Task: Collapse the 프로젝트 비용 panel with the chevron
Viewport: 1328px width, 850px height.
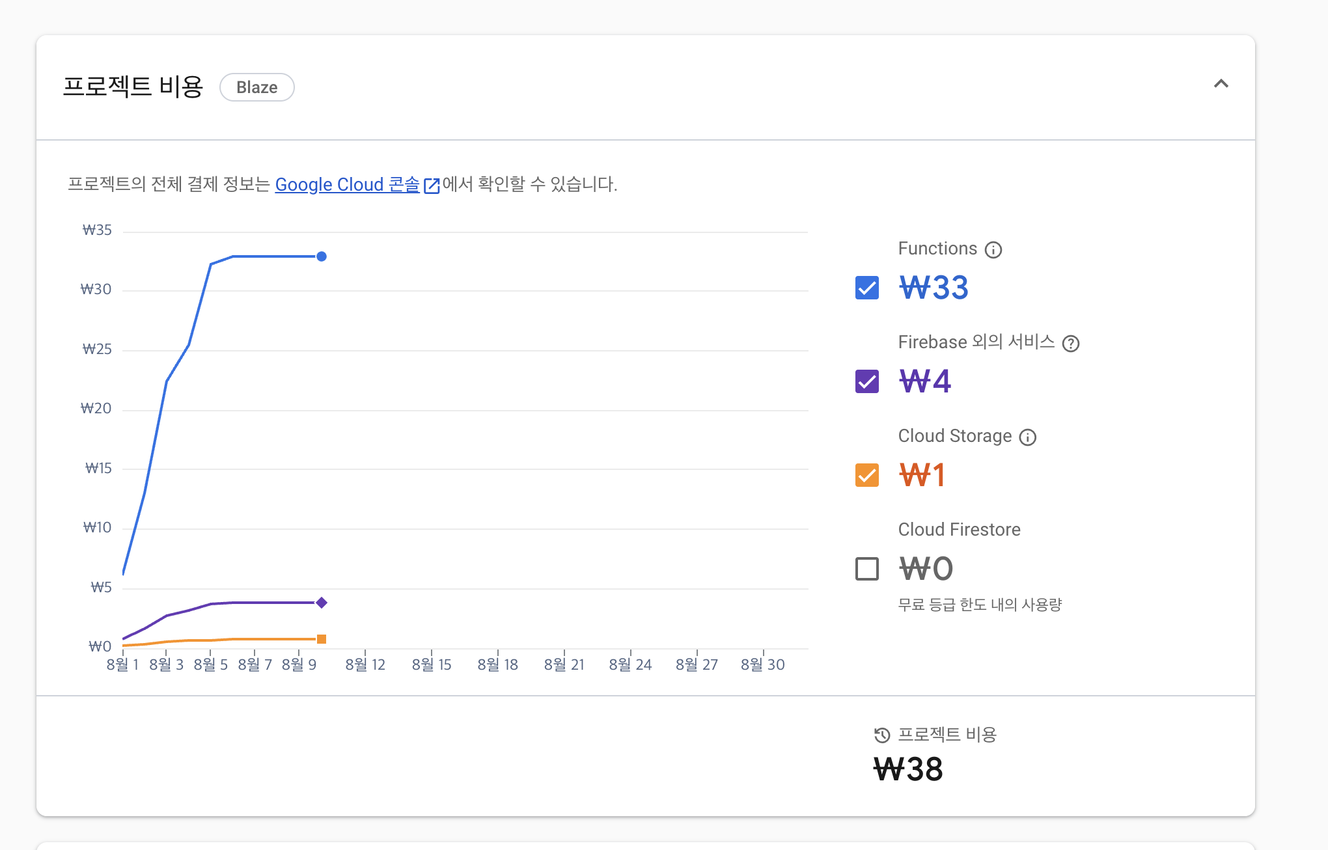Action: point(1221,84)
